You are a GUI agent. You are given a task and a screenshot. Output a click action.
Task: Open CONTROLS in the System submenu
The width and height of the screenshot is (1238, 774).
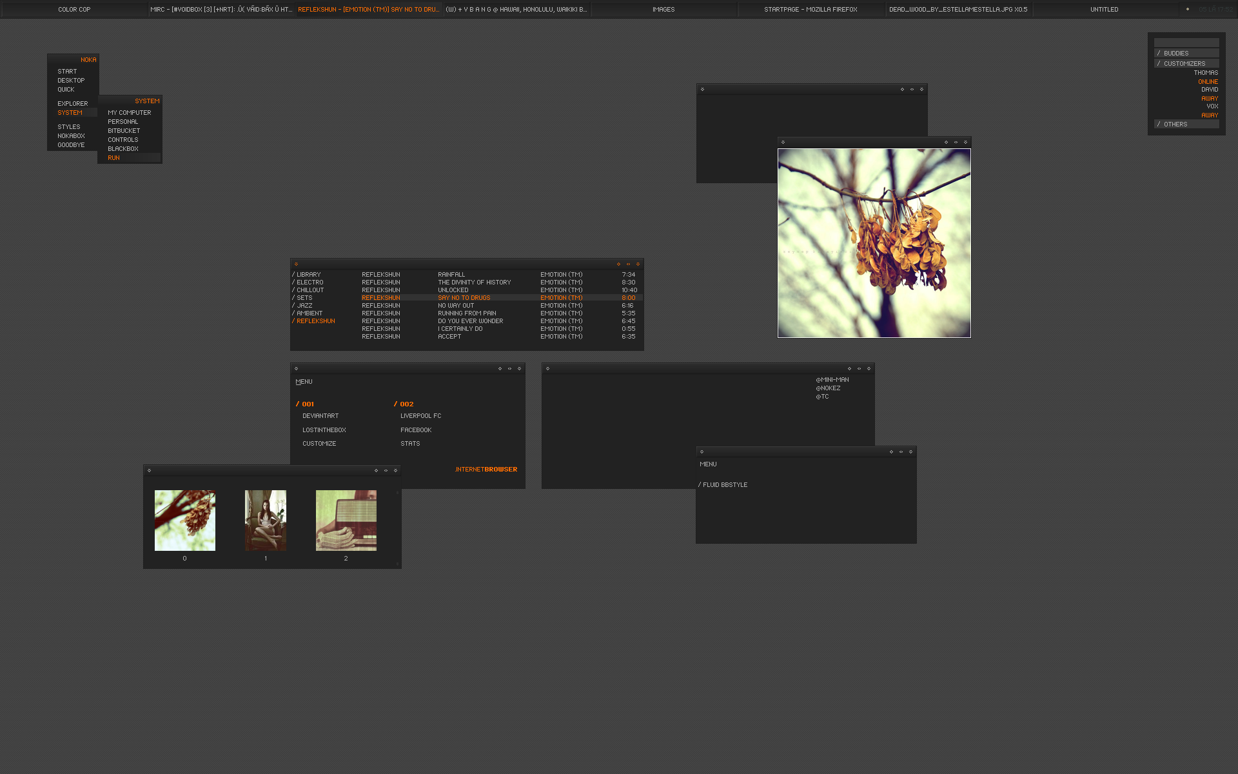click(x=123, y=139)
